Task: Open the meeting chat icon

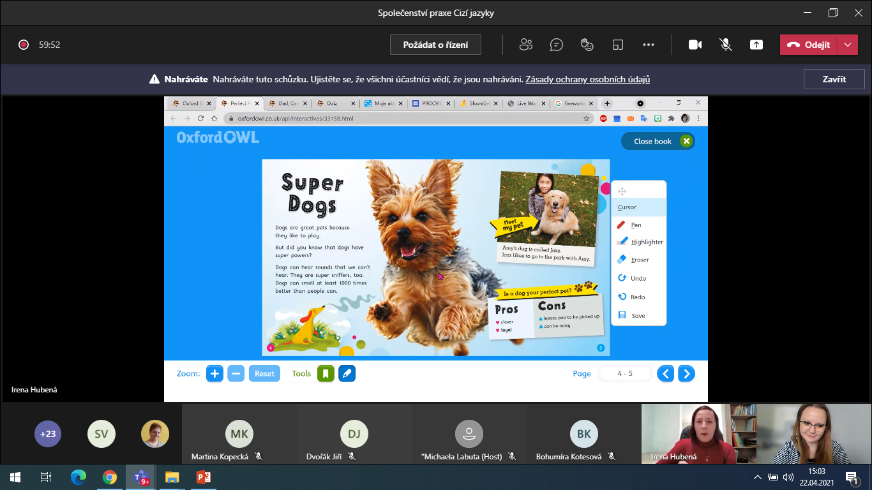Action: click(x=557, y=45)
